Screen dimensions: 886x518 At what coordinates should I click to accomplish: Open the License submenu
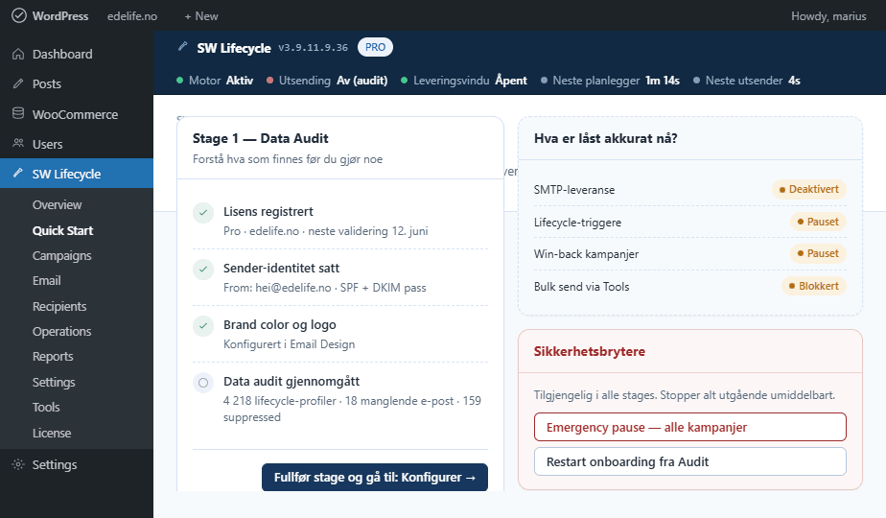click(52, 434)
